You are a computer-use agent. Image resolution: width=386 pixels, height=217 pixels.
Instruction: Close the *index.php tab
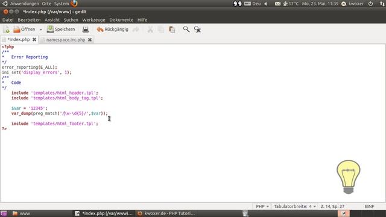[34, 40]
